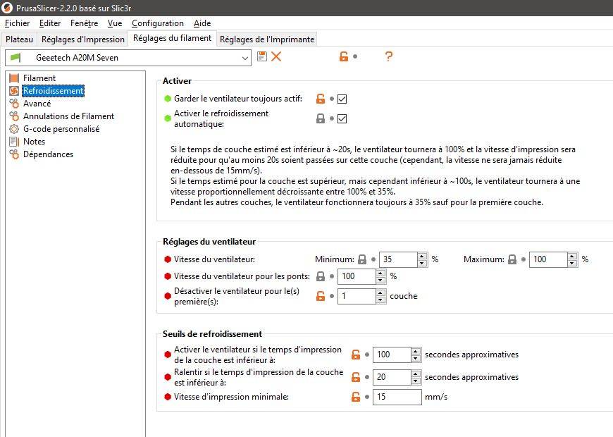Viewport: 613px width, 437px height.
Task: Click the Minimum fan speed field showing 35
Action: point(398,259)
